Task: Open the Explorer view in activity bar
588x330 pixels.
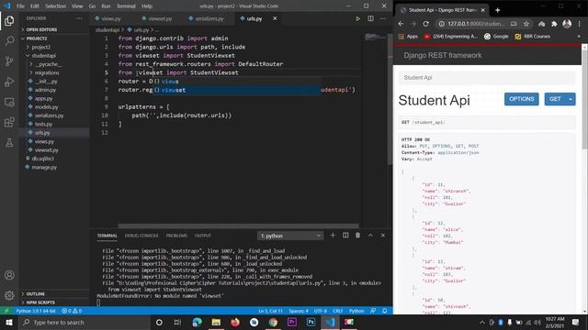Action: tap(9, 20)
